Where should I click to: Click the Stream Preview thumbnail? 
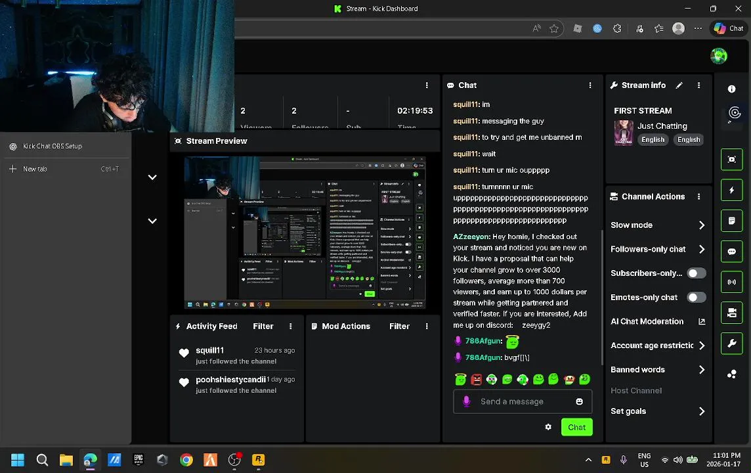coord(305,233)
